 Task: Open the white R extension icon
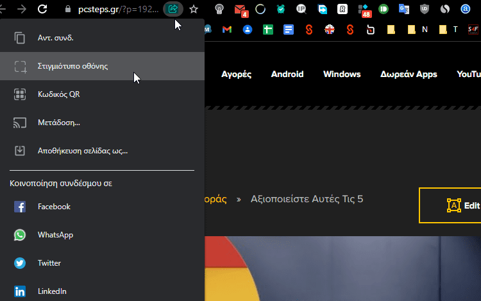pyautogui.click(x=342, y=9)
